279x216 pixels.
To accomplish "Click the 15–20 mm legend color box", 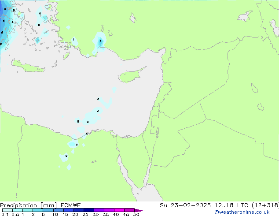I will point(68,210).
